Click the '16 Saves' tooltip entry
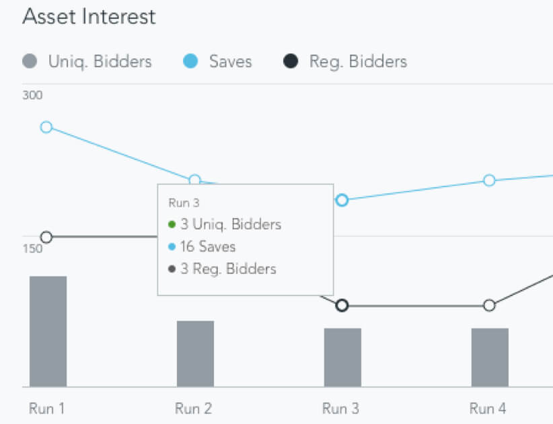 pos(207,247)
